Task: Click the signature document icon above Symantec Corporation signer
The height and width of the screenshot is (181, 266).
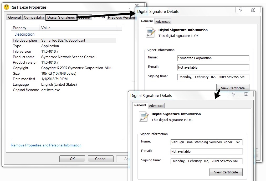Action: click(x=151, y=32)
